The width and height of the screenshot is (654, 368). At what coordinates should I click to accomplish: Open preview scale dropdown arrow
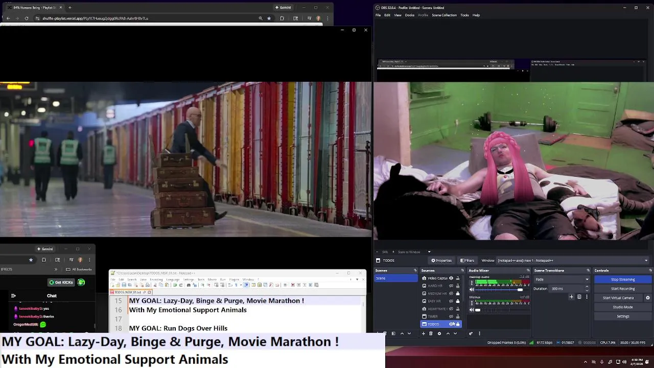[429, 252]
